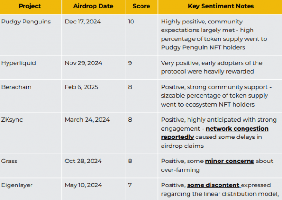This screenshot has width=282, height=200.
Task: Select the Pudgy Penguins project cell
Action: coord(31,35)
